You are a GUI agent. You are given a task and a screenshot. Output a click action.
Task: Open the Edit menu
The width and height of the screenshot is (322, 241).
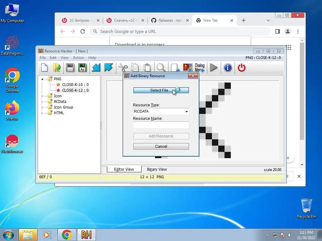pos(53,58)
